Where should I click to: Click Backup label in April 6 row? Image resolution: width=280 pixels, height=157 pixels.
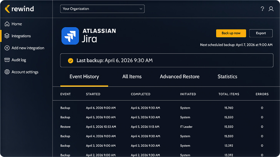coord(65,108)
